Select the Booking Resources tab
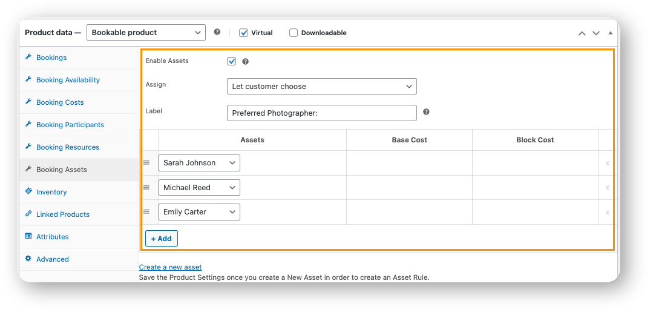This screenshot has width=653, height=315. pos(79,147)
